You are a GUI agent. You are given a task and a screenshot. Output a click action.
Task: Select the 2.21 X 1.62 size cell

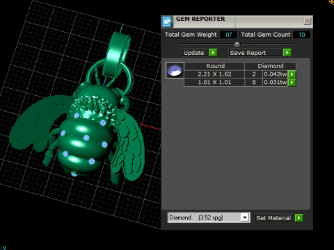[214, 74]
